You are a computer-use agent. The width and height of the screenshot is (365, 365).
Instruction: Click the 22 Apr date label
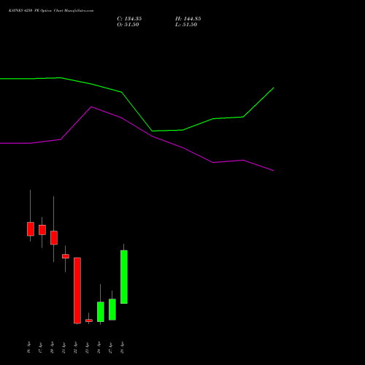pos(75,347)
